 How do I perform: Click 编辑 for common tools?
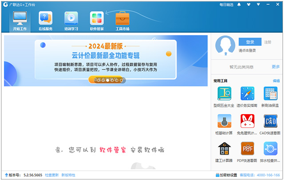pyautogui.click(x=276, y=80)
